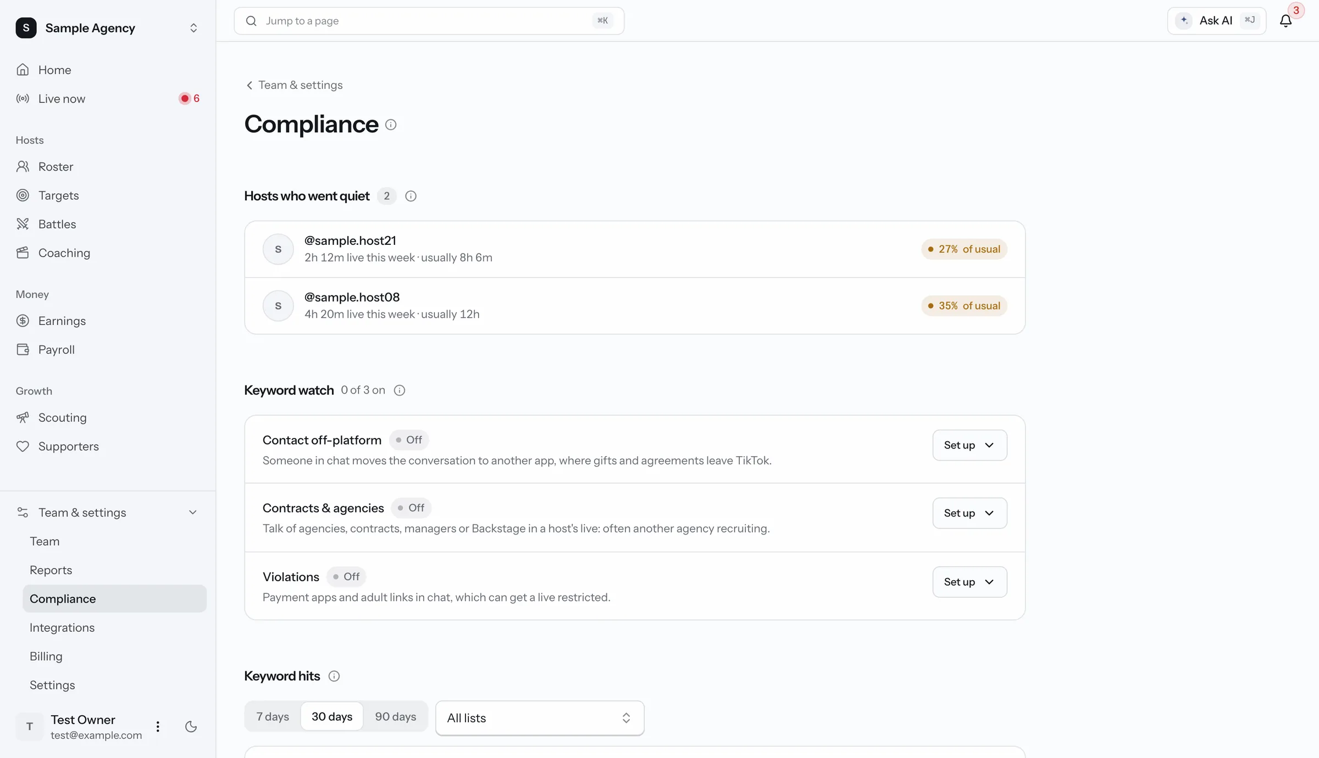Open Team subpage in sidebar

[114, 541]
